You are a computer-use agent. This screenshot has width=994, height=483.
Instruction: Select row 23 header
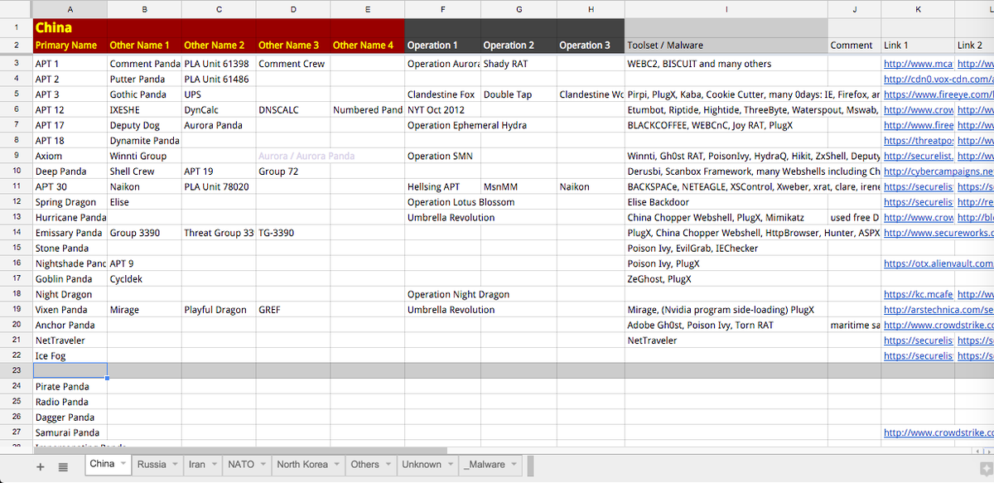point(16,371)
